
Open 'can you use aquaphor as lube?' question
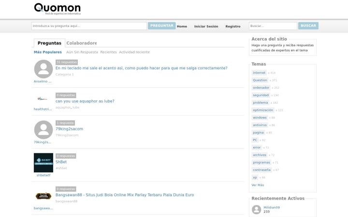pos(85,101)
